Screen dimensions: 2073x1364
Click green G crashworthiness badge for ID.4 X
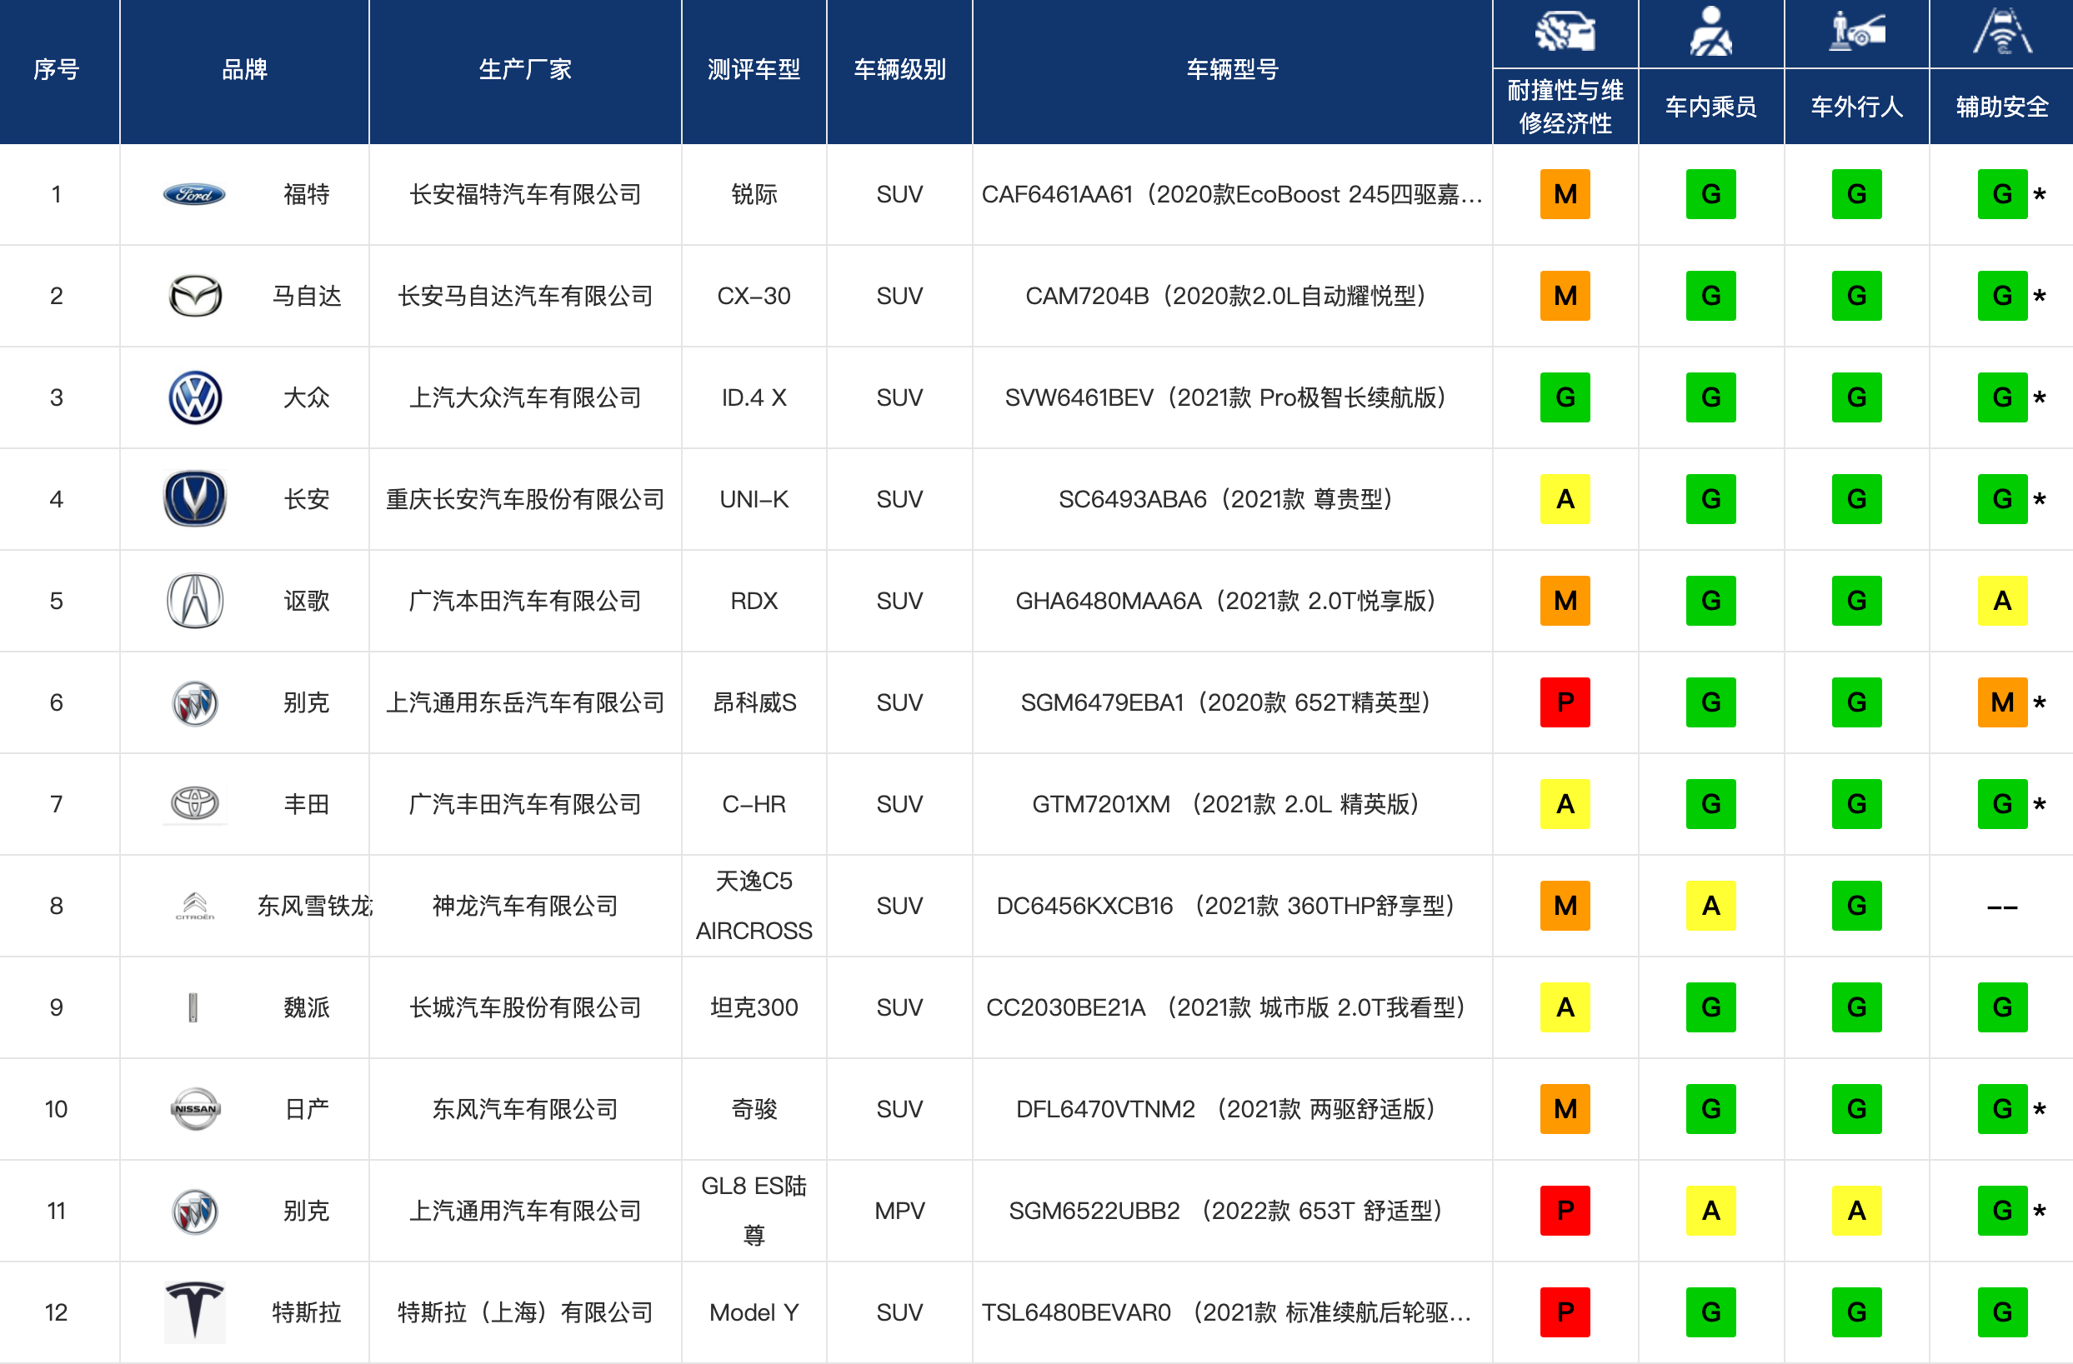point(1565,397)
